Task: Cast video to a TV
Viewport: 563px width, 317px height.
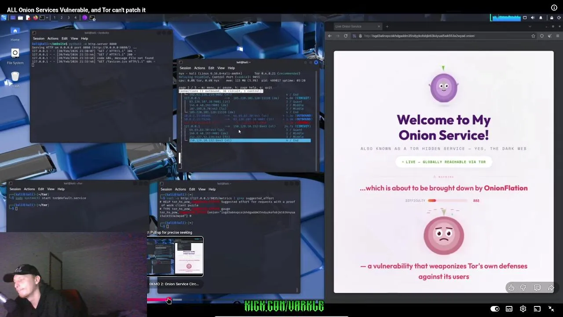Action: pos(537,309)
